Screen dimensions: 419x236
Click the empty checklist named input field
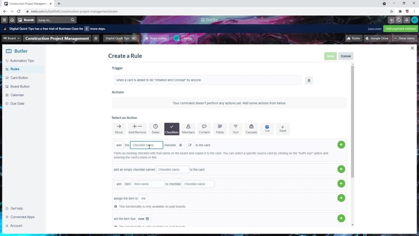[x=173, y=169]
